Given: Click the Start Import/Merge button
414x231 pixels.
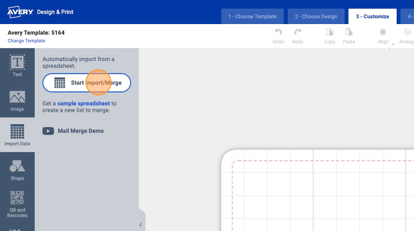Looking at the screenshot, I should coord(87,83).
